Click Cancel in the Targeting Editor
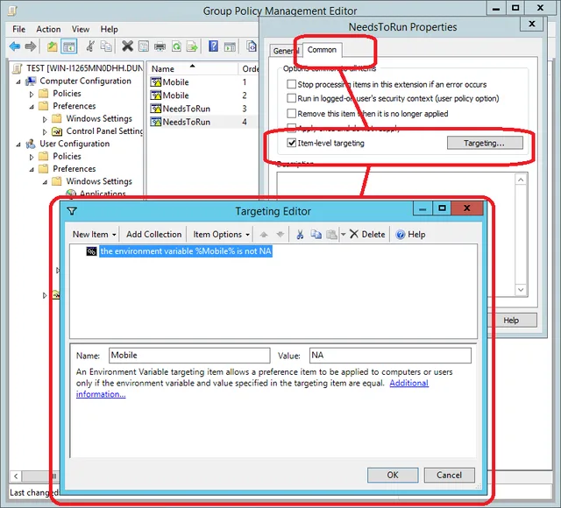 (450, 475)
